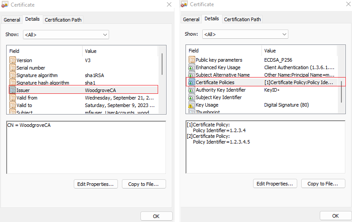Select the Valid from field icon
Image resolution: width=352 pixels, height=222 pixels.
pyautogui.click(x=12, y=98)
